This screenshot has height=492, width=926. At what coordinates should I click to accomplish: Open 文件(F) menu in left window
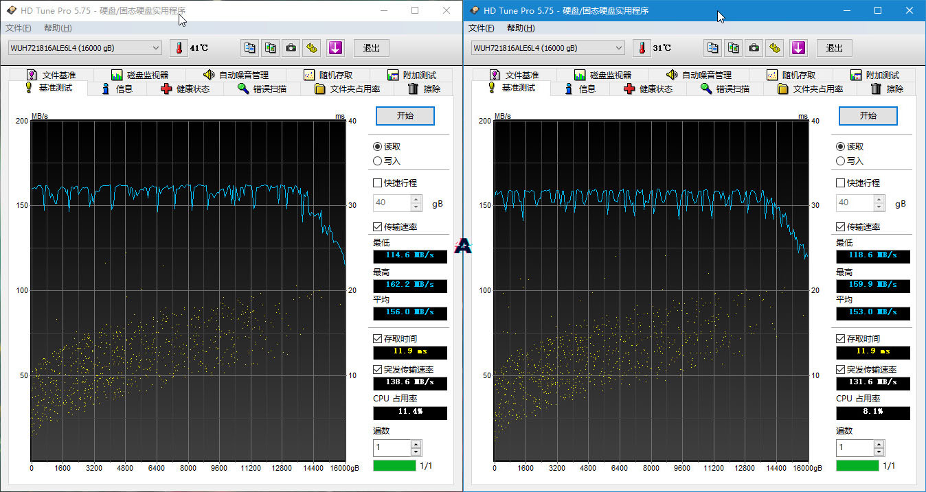pos(19,28)
